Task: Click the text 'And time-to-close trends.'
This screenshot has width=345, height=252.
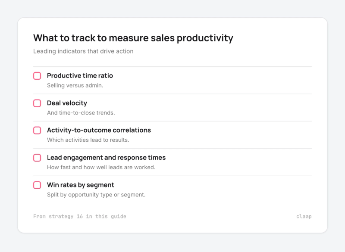Action: click(x=81, y=113)
